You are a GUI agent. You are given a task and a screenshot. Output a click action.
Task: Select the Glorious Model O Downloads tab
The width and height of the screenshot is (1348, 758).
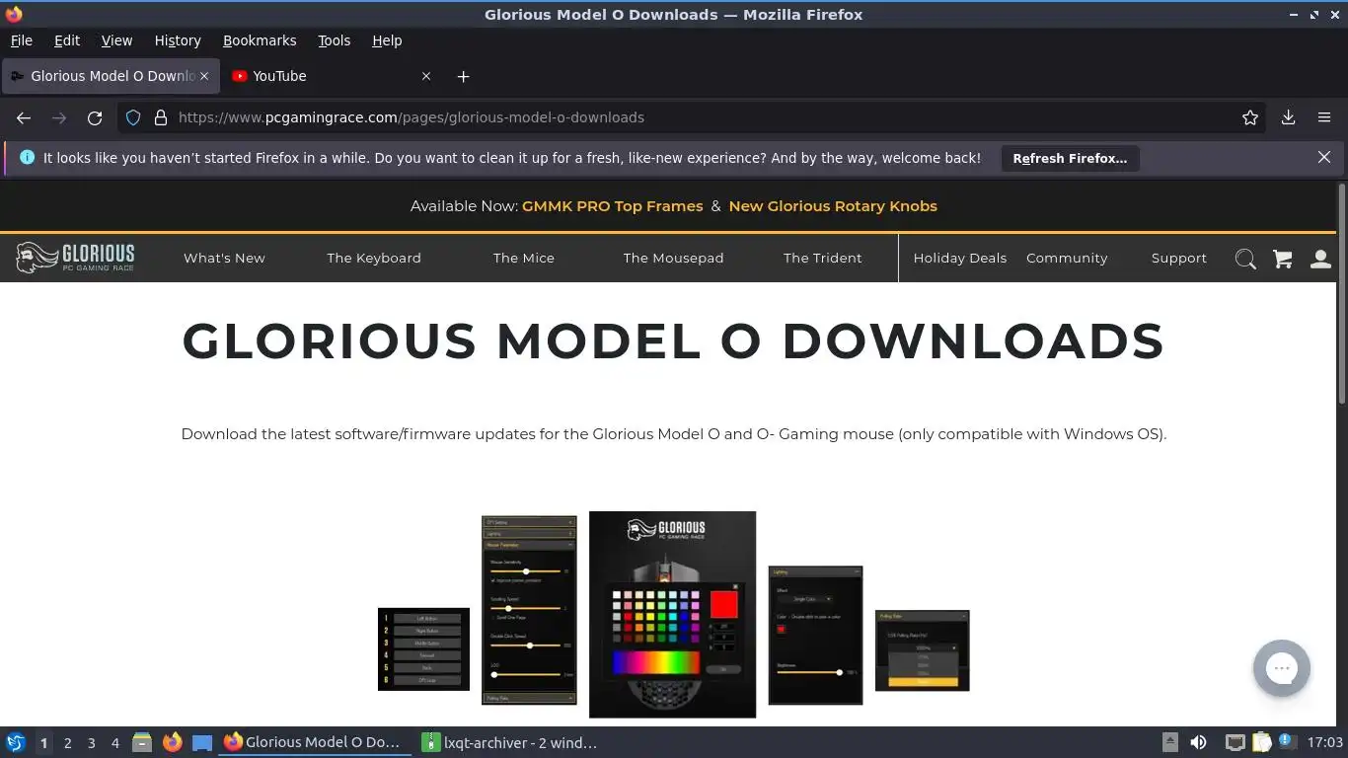tap(111, 76)
